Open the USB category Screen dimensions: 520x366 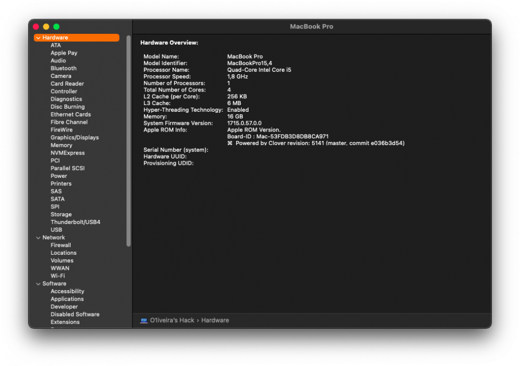[x=56, y=230]
